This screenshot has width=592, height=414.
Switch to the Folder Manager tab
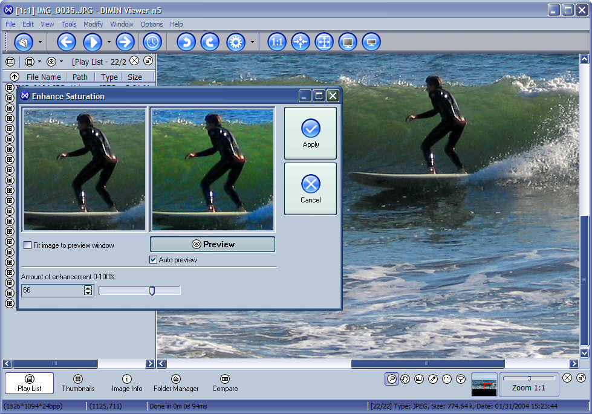coord(176,383)
